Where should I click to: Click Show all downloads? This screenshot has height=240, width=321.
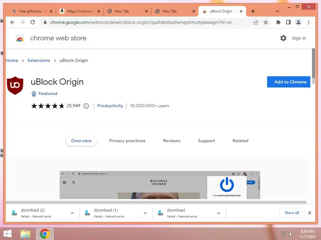click(x=292, y=213)
